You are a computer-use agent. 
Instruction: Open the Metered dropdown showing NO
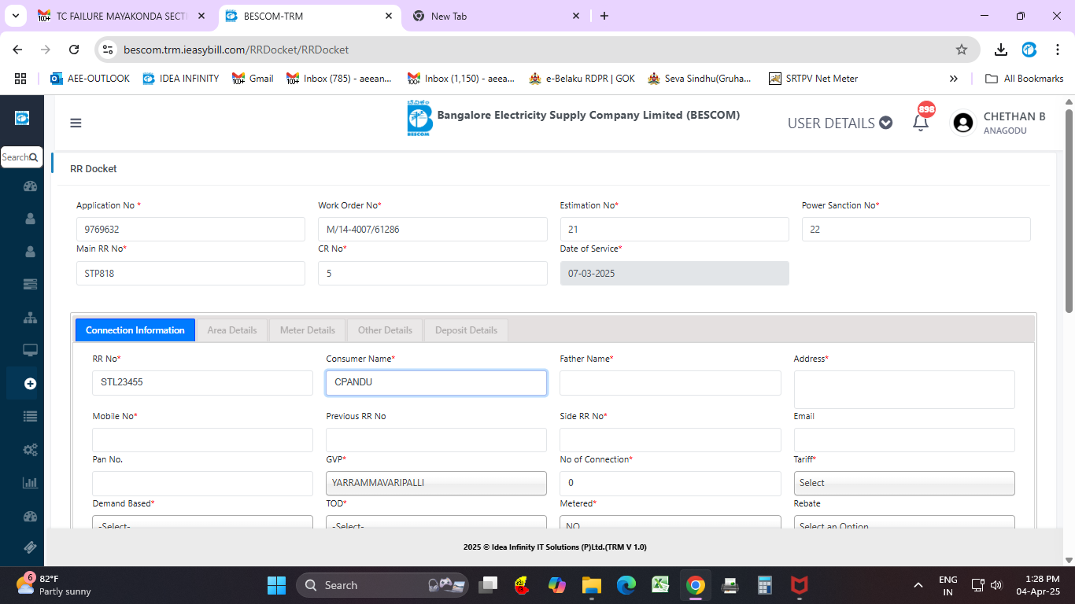click(670, 522)
